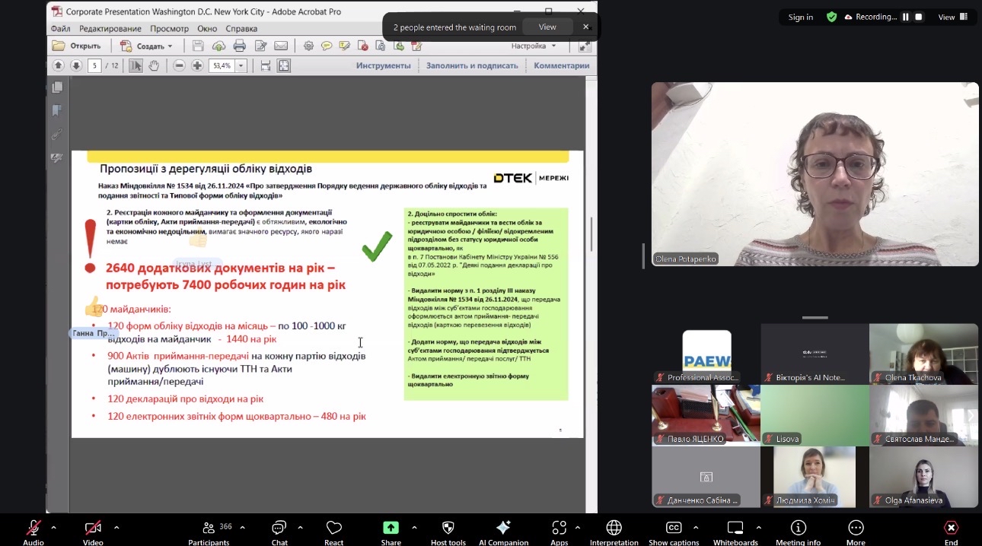Open the Whiteboards tool

(x=735, y=529)
